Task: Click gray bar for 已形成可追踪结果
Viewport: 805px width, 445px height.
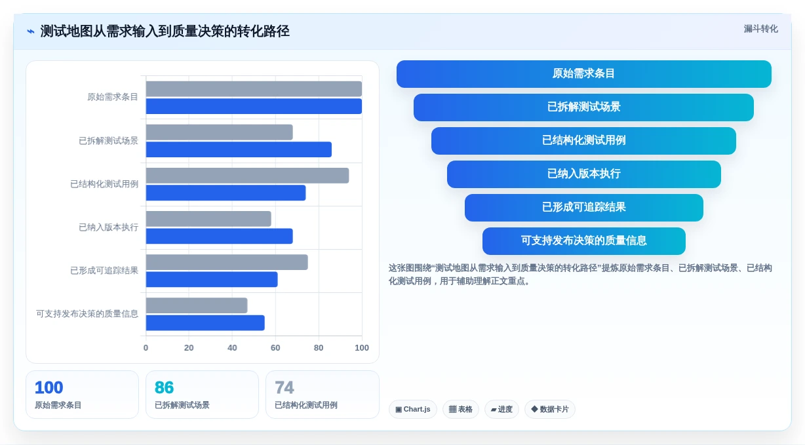Action: tap(227, 262)
